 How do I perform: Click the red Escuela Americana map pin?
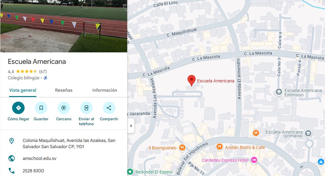coord(192,80)
